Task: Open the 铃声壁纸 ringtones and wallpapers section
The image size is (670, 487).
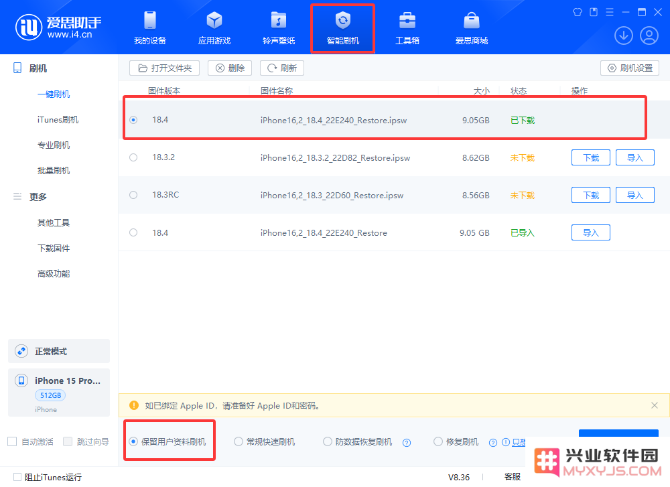Action: 279,28
